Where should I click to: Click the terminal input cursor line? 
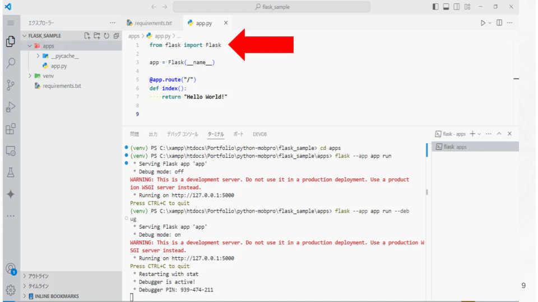point(132,297)
